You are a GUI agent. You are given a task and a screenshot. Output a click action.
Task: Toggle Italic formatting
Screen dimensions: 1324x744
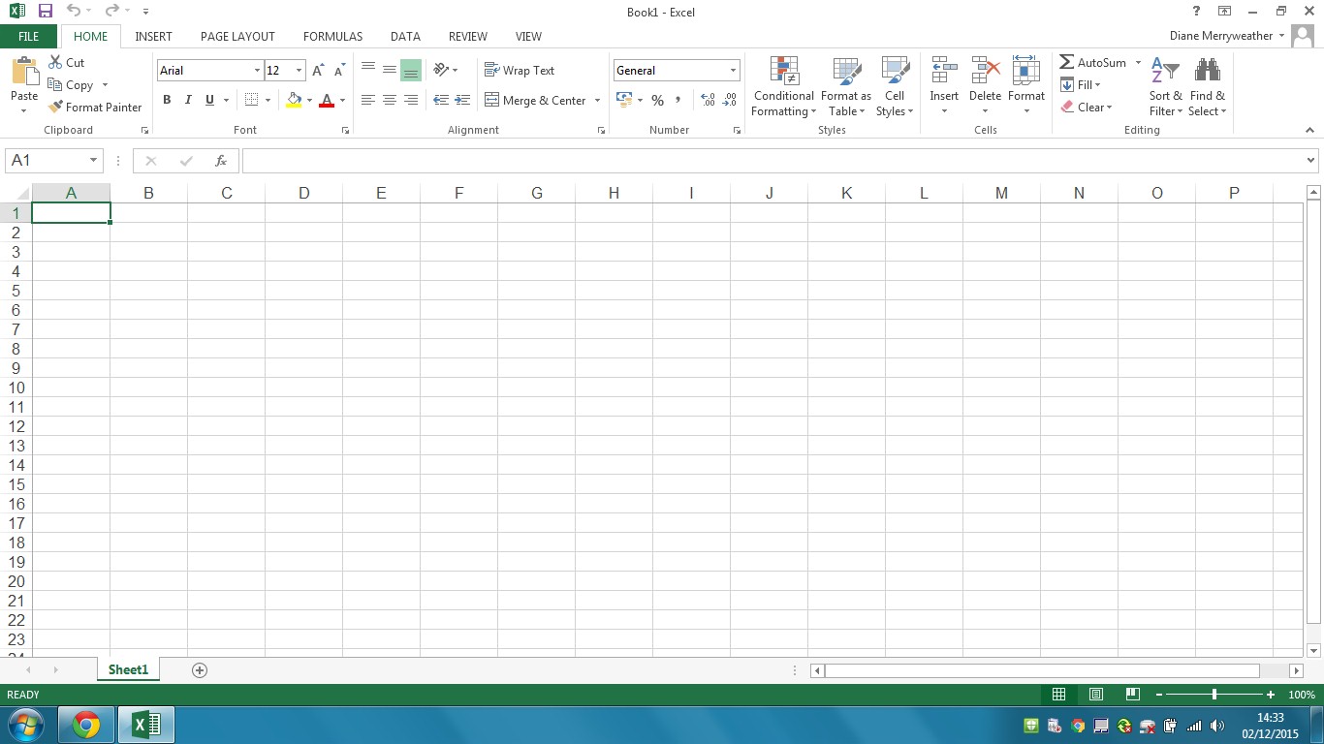(188, 100)
